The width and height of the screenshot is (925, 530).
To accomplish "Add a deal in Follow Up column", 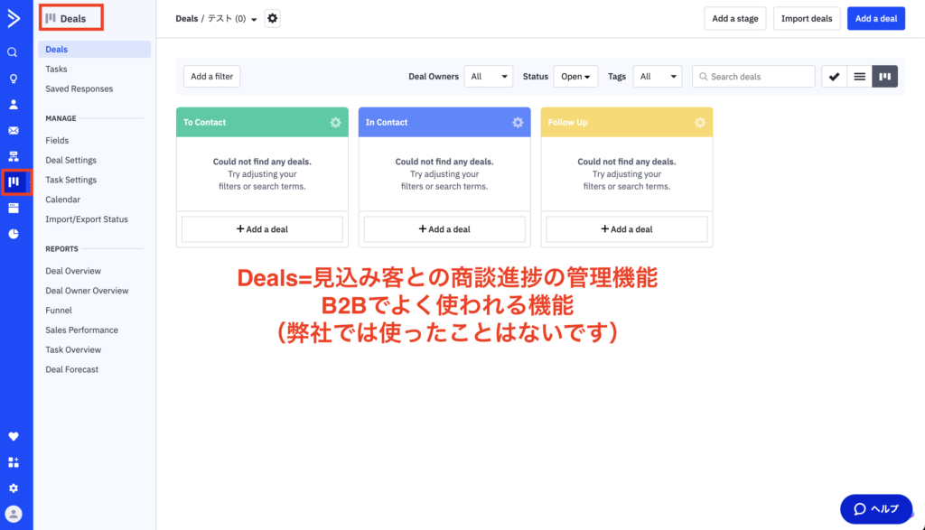I will click(627, 228).
